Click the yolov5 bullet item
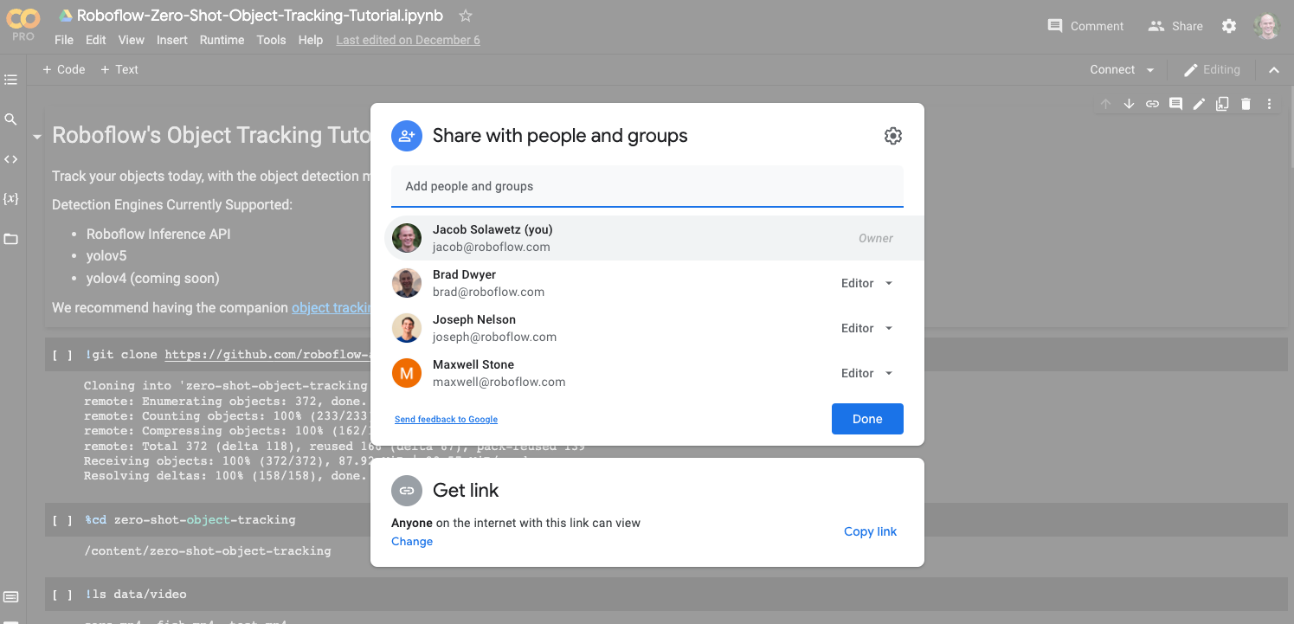The image size is (1294, 624). (106, 256)
